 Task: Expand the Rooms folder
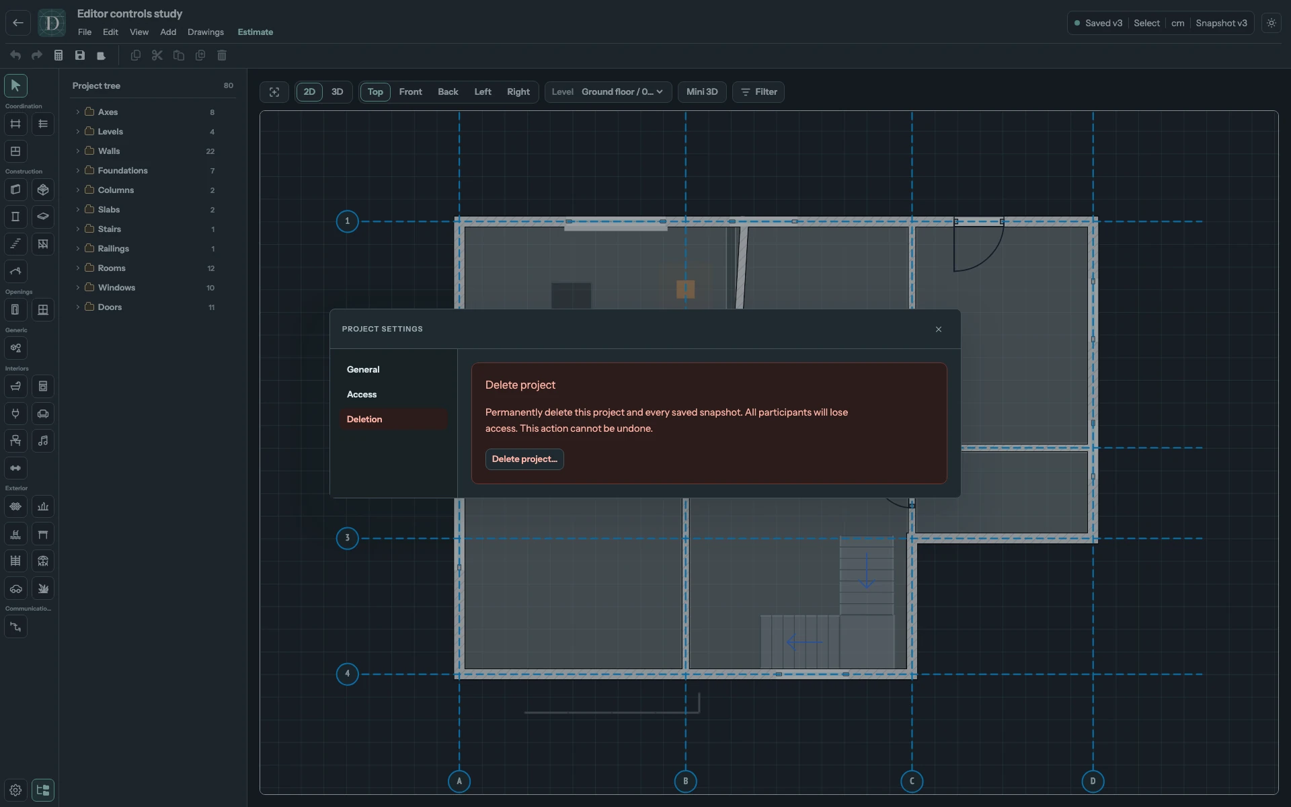(x=78, y=268)
